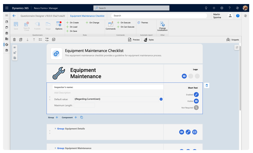Select Change Localization in the ribbon

coord(162,26)
